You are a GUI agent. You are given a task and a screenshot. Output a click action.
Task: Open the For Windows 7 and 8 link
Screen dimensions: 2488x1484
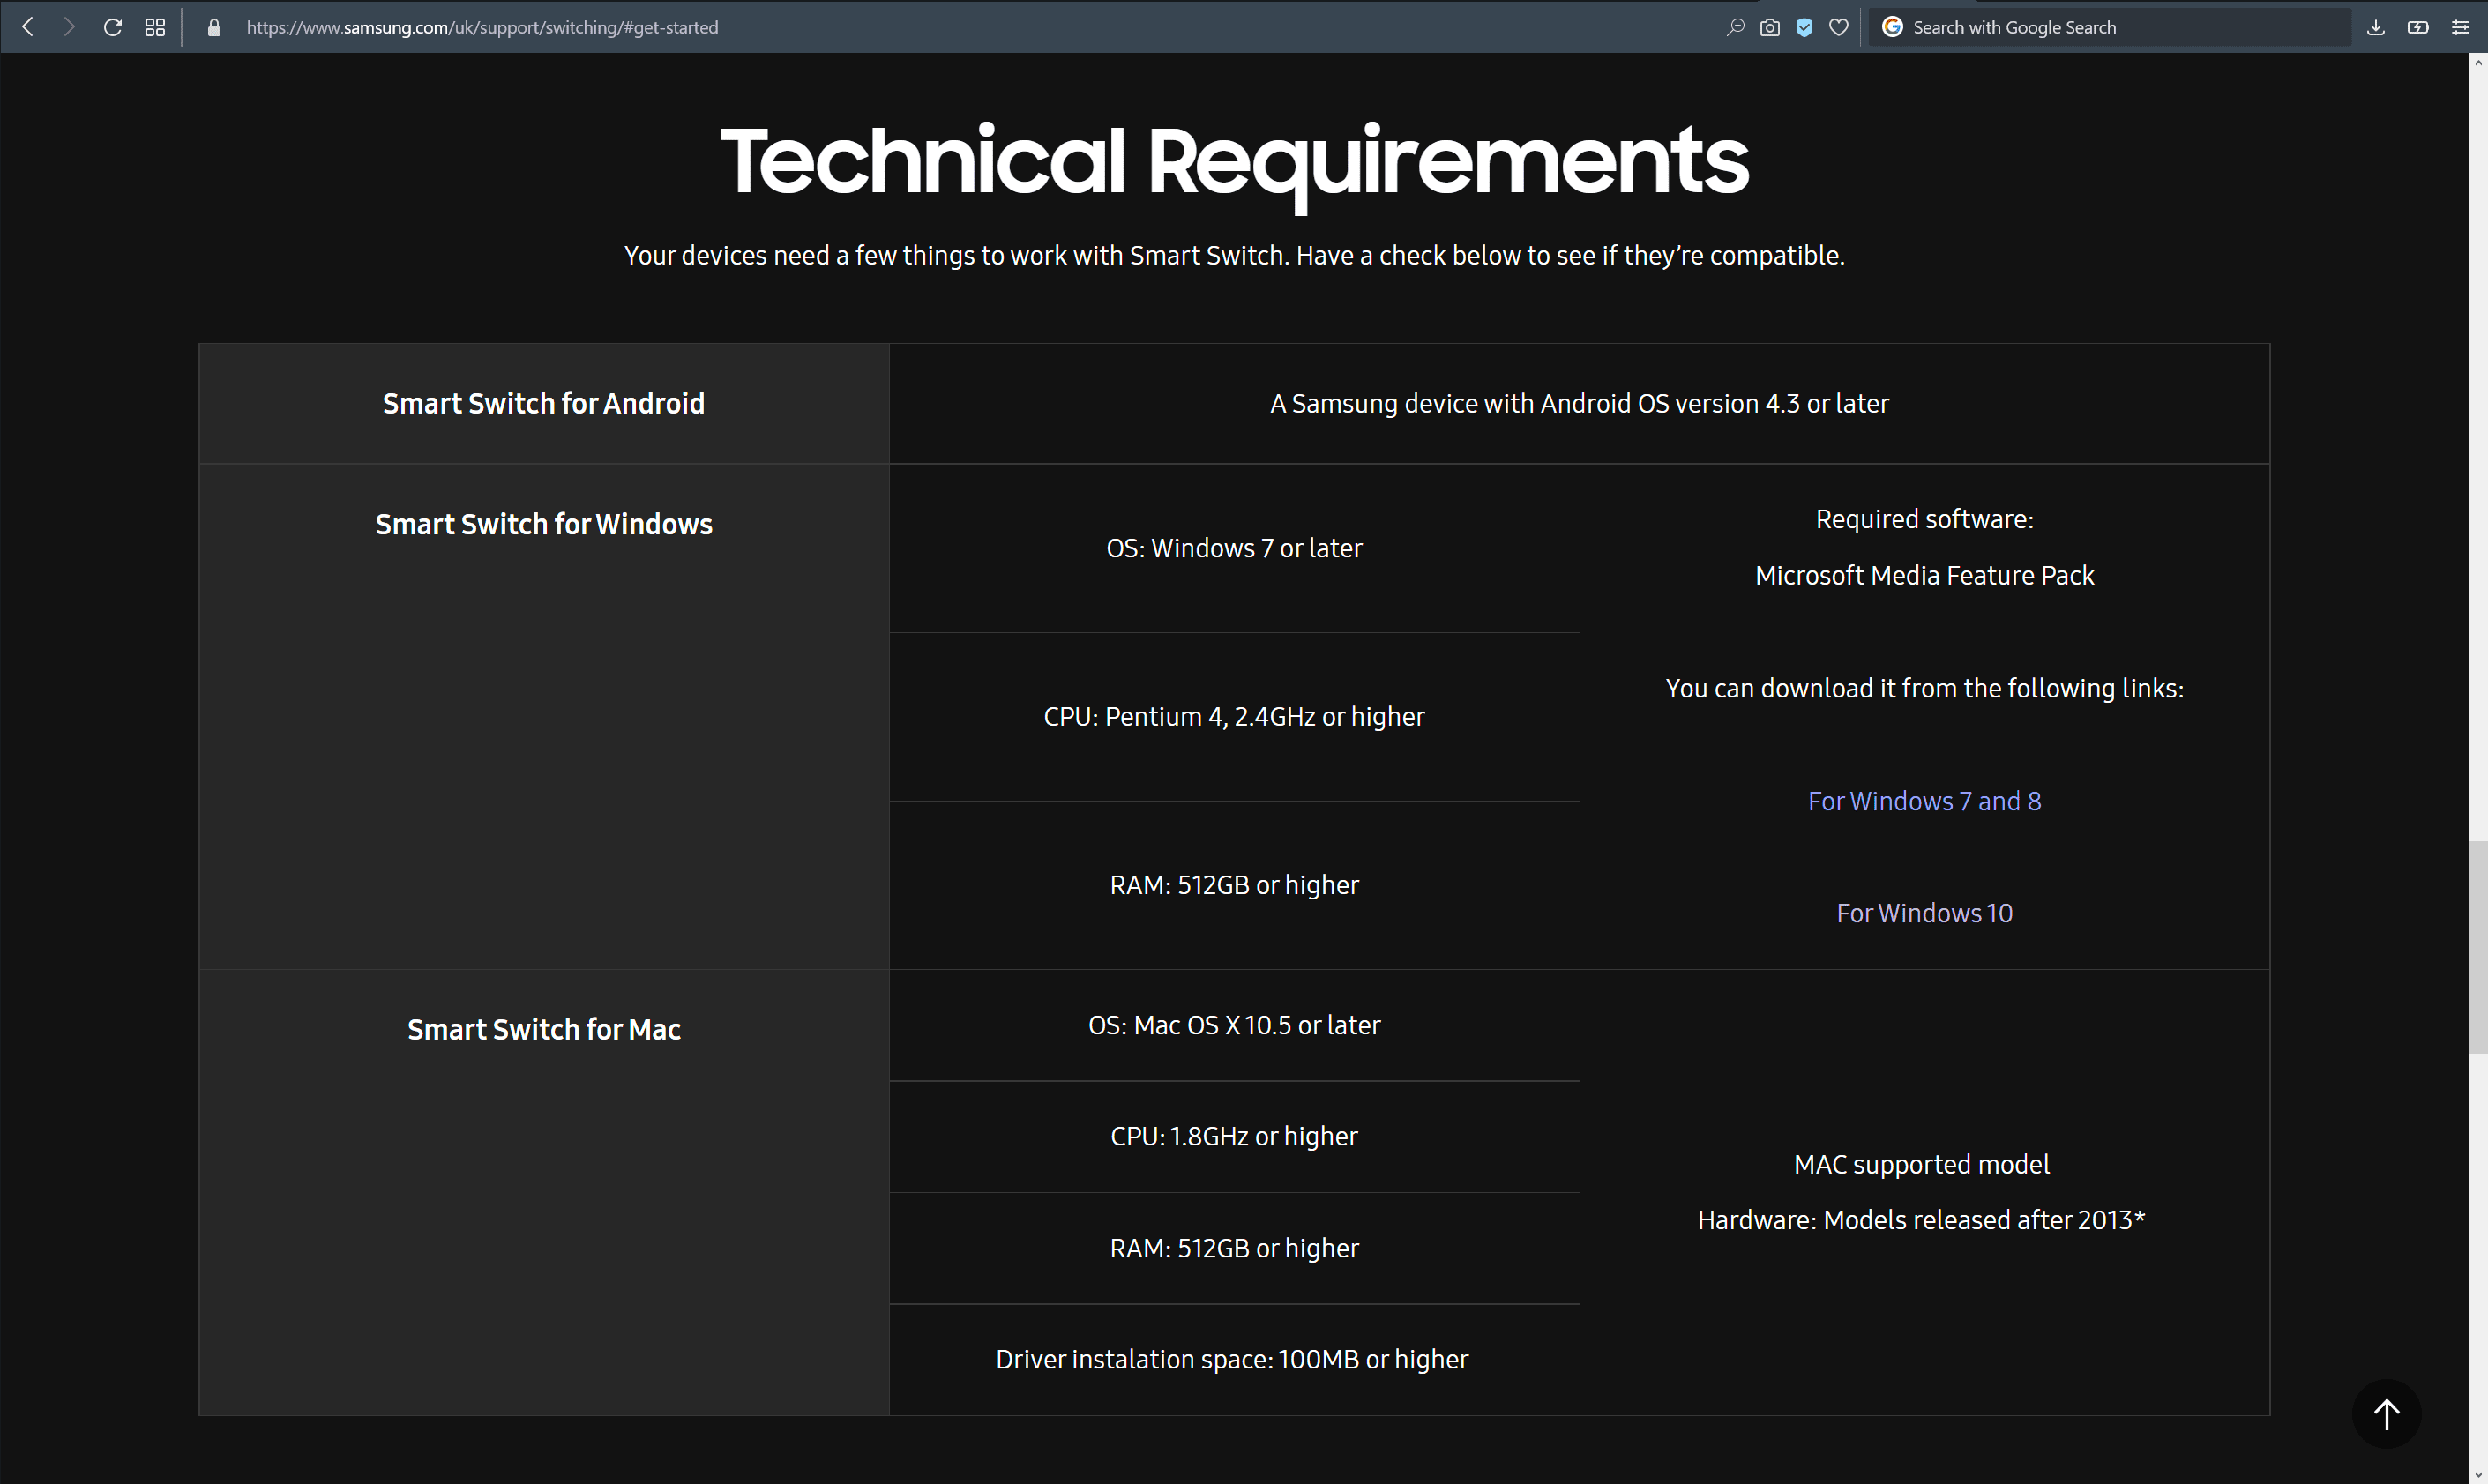pyautogui.click(x=1924, y=801)
